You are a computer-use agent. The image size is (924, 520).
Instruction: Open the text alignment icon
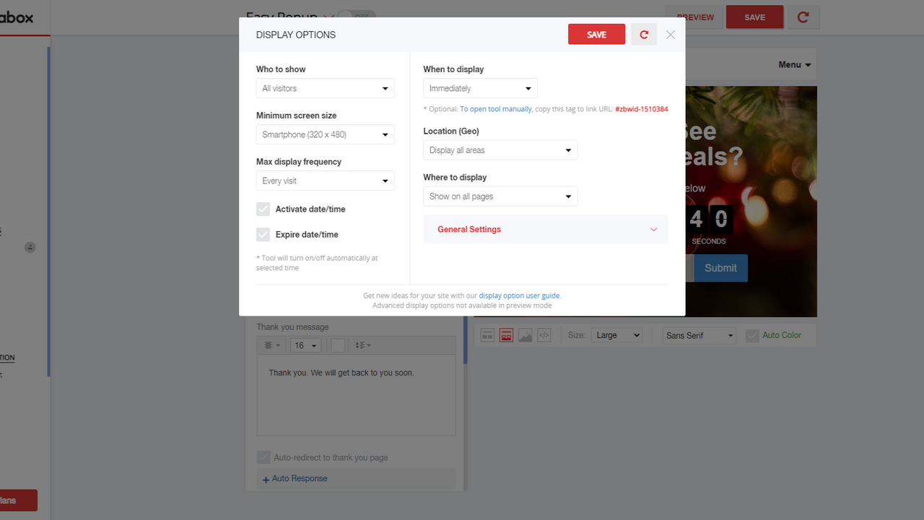coord(269,345)
